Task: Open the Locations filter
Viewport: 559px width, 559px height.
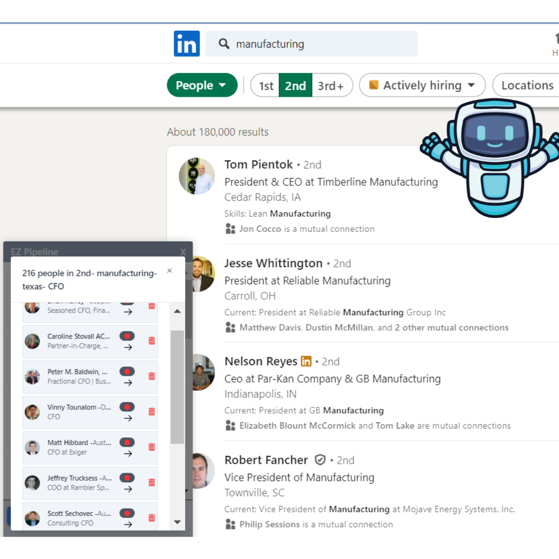Action: click(527, 85)
